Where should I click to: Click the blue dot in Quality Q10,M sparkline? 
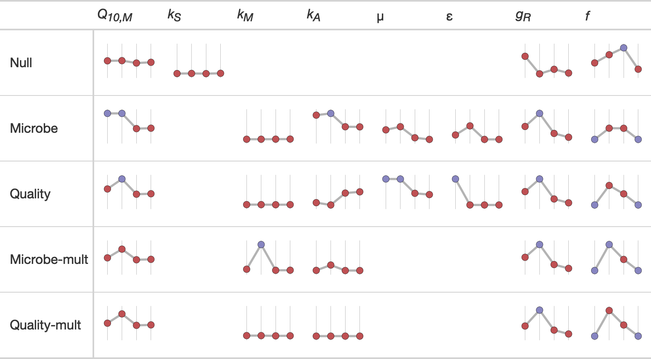tap(122, 179)
